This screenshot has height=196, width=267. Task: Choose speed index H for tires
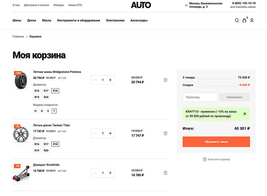(36, 111)
